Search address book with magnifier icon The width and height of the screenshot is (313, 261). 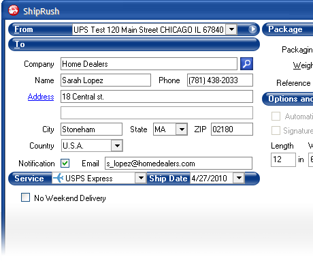pyautogui.click(x=246, y=64)
